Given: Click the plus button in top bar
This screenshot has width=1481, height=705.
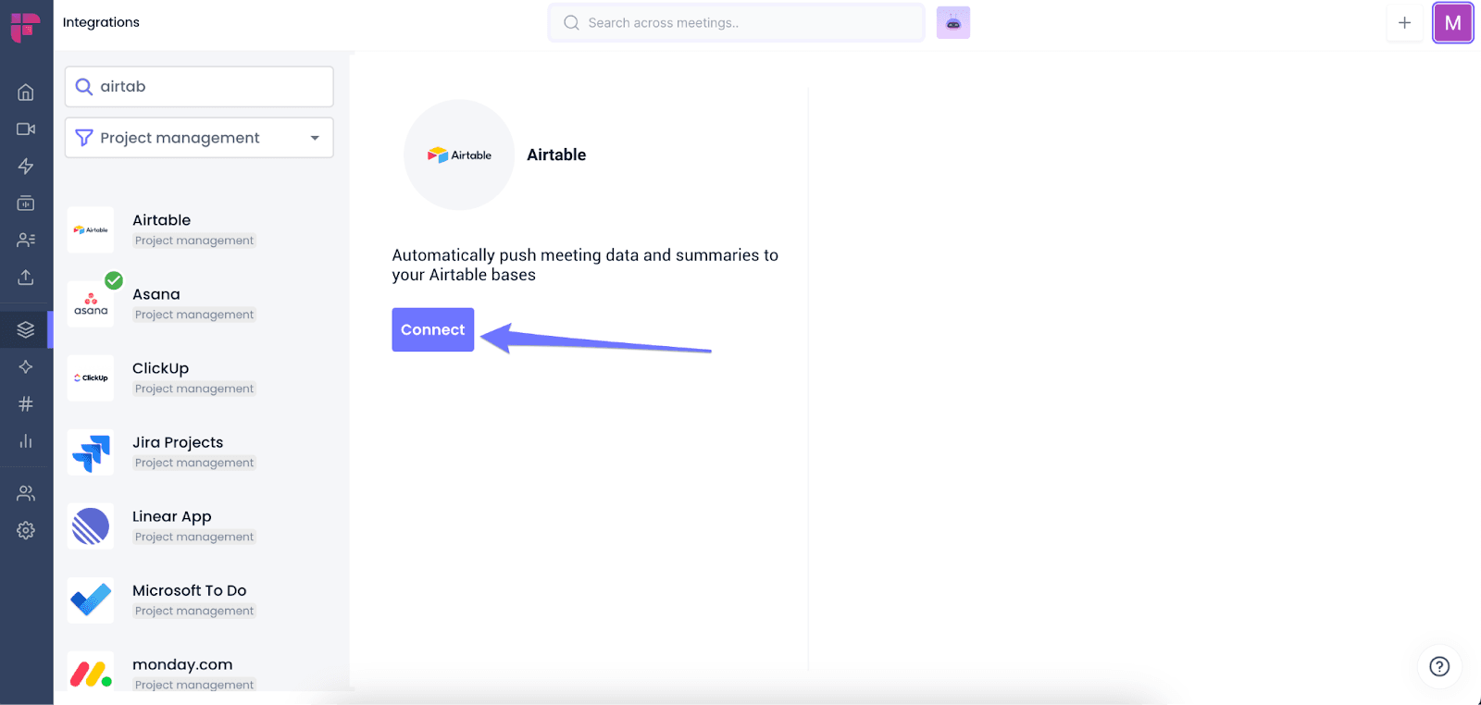Looking at the screenshot, I should click(x=1404, y=22).
